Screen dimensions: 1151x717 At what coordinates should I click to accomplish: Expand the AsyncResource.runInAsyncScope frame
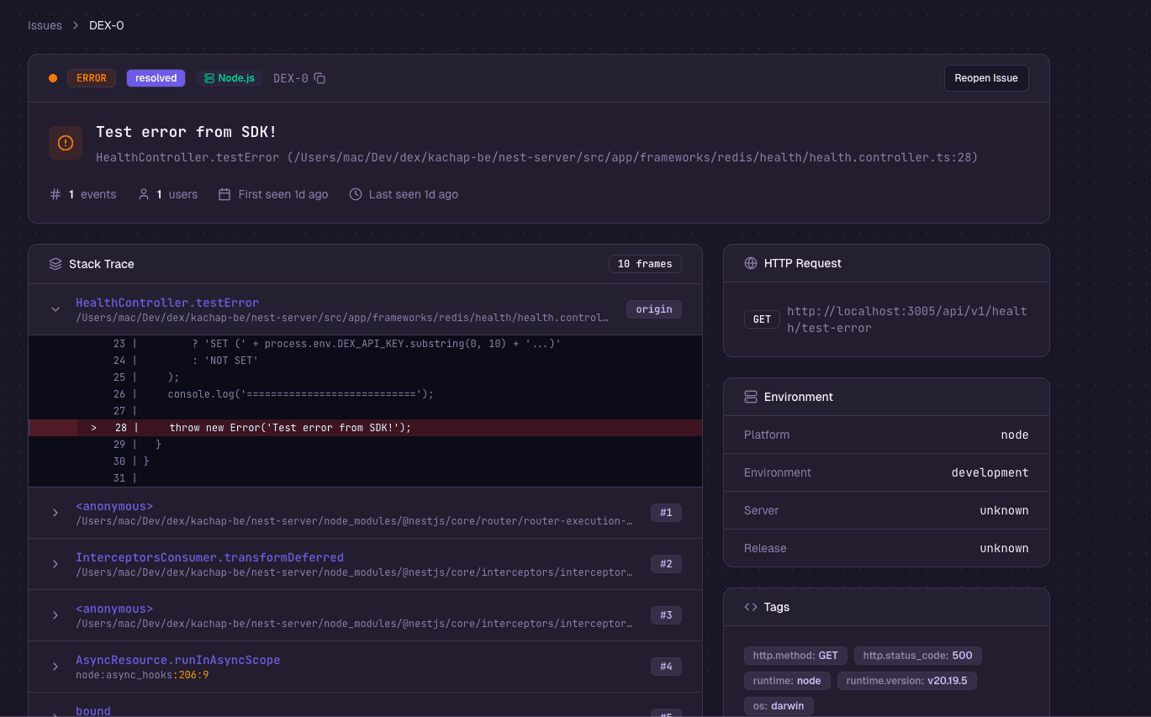[x=55, y=667]
